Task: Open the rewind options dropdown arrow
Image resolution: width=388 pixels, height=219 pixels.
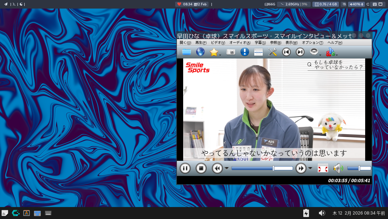Action: (x=227, y=168)
